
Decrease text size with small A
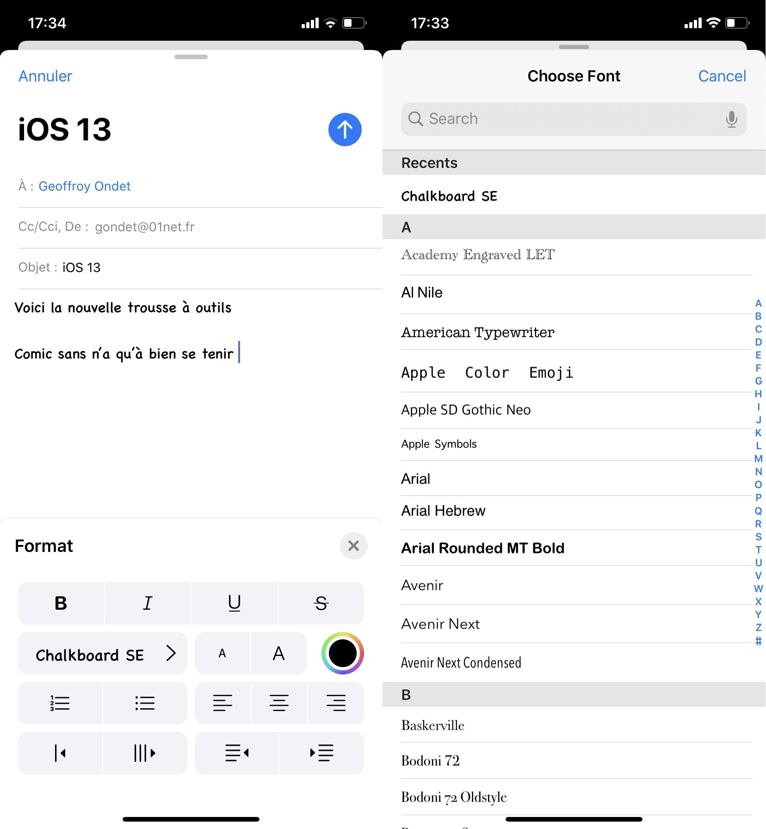click(222, 653)
